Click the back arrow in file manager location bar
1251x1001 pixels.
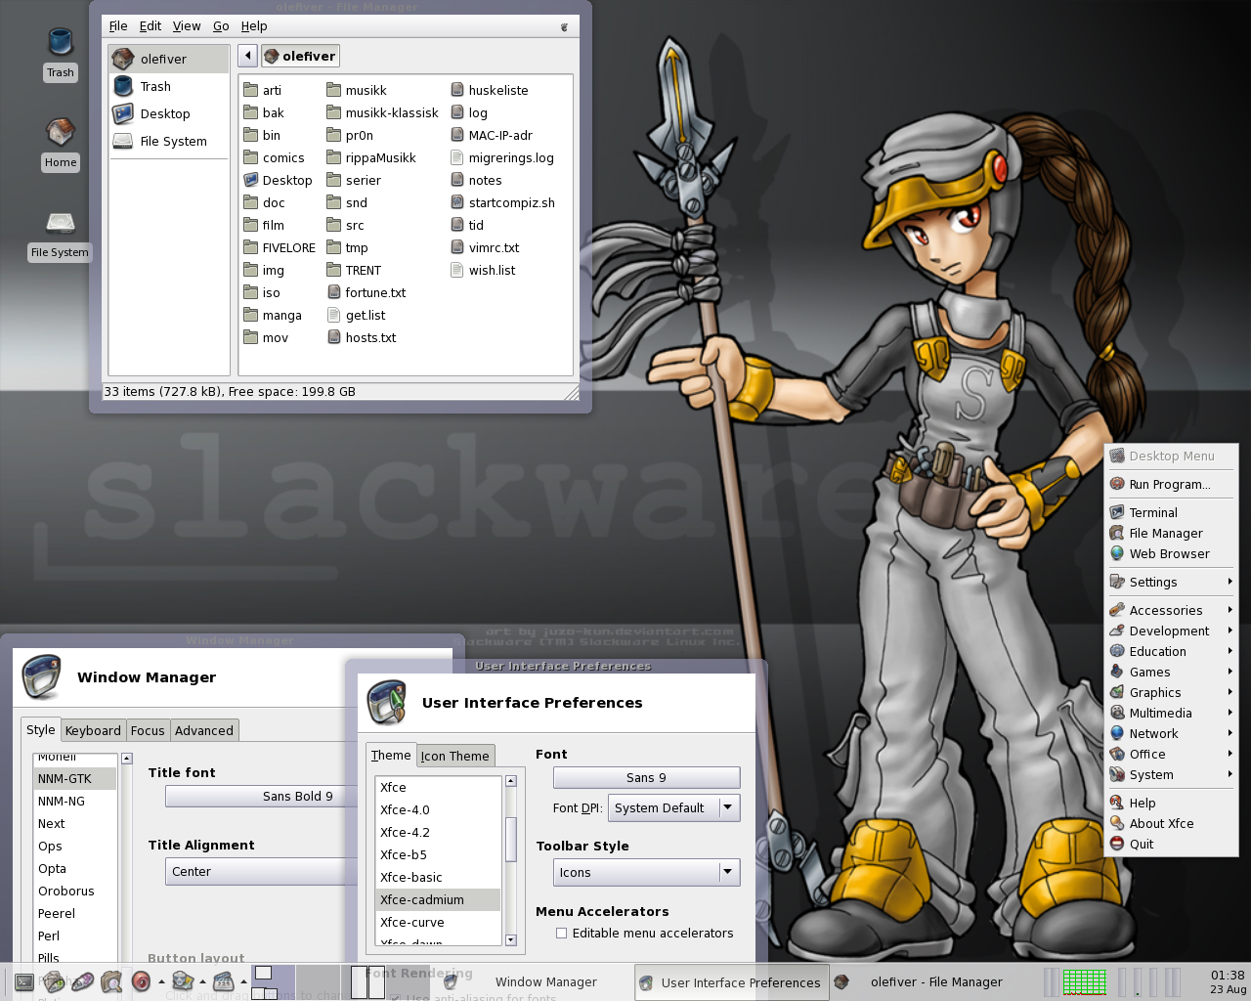(x=247, y=56)
